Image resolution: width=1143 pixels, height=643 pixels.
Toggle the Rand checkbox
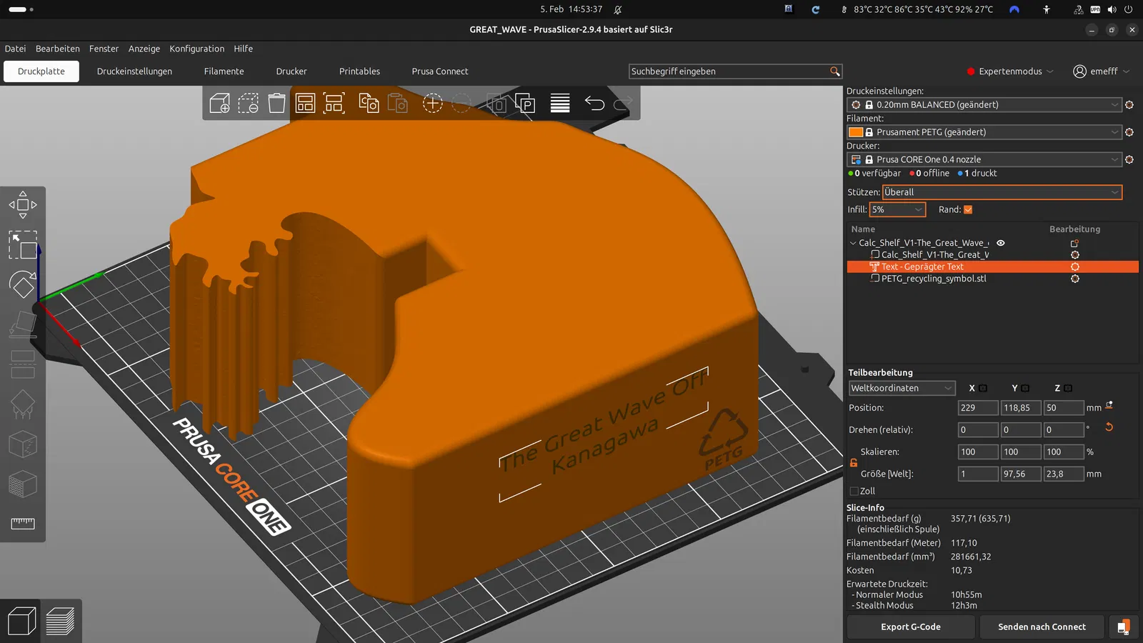click(x=968, y=209)
